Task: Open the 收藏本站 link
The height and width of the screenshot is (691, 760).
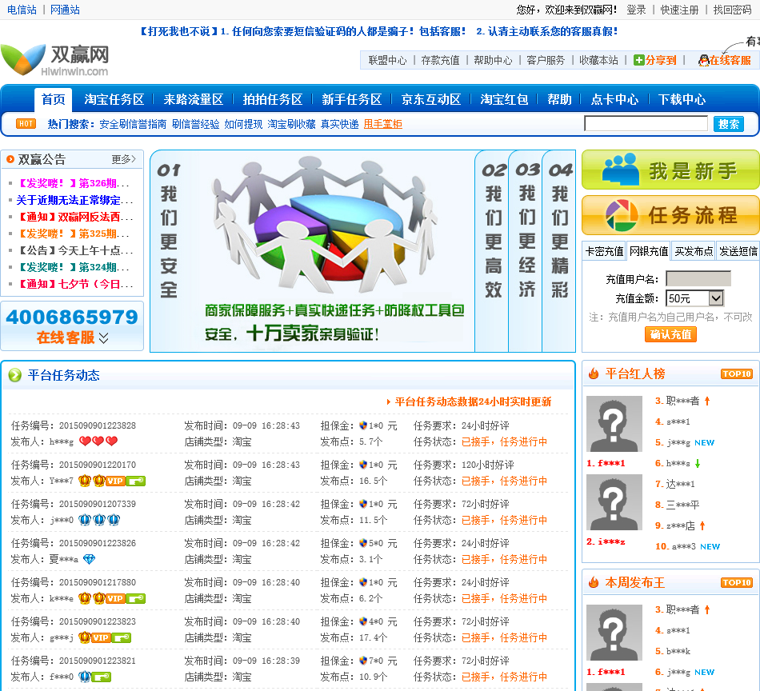Action: coord(598,60)
